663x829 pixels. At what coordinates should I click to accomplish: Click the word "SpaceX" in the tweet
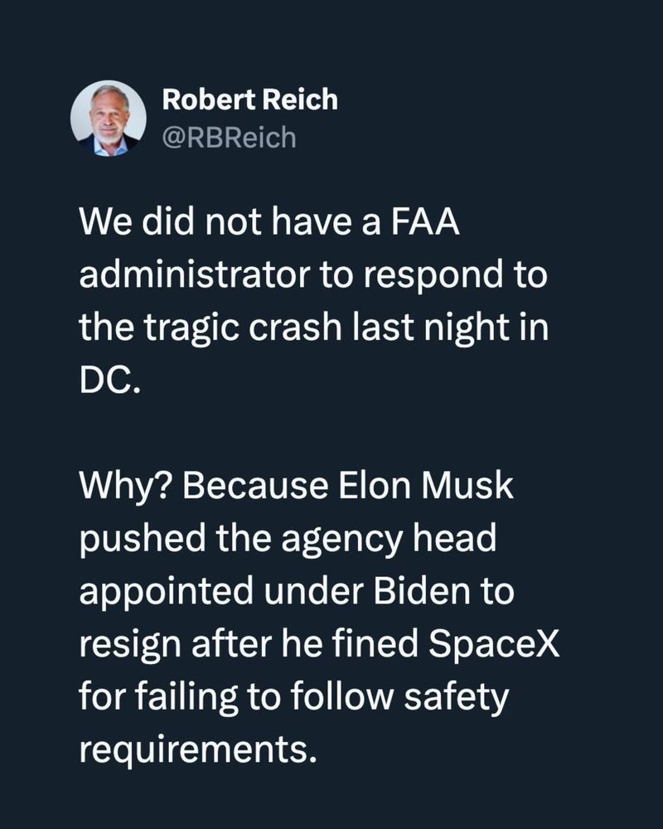494,644
